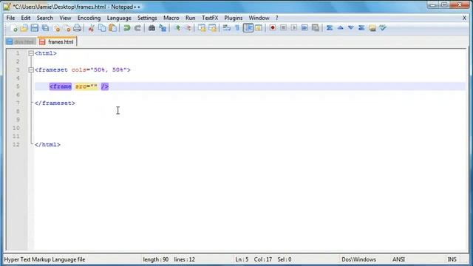
Task: Collapse the frameset fold marker
Action: pyautogui.click(x=31, y=70)
